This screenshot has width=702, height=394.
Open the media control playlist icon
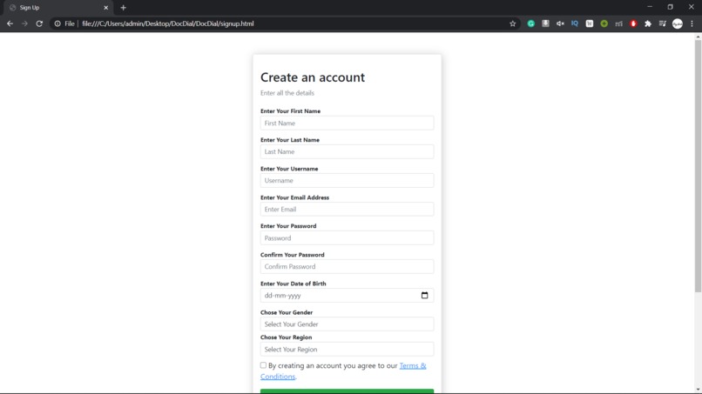coord(663,23)
